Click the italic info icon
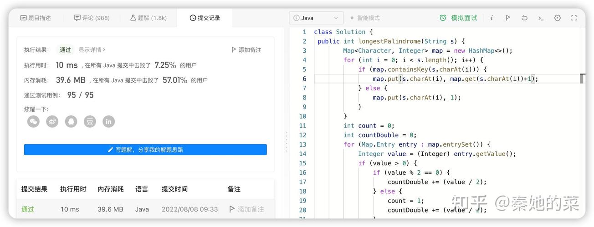 492,18
